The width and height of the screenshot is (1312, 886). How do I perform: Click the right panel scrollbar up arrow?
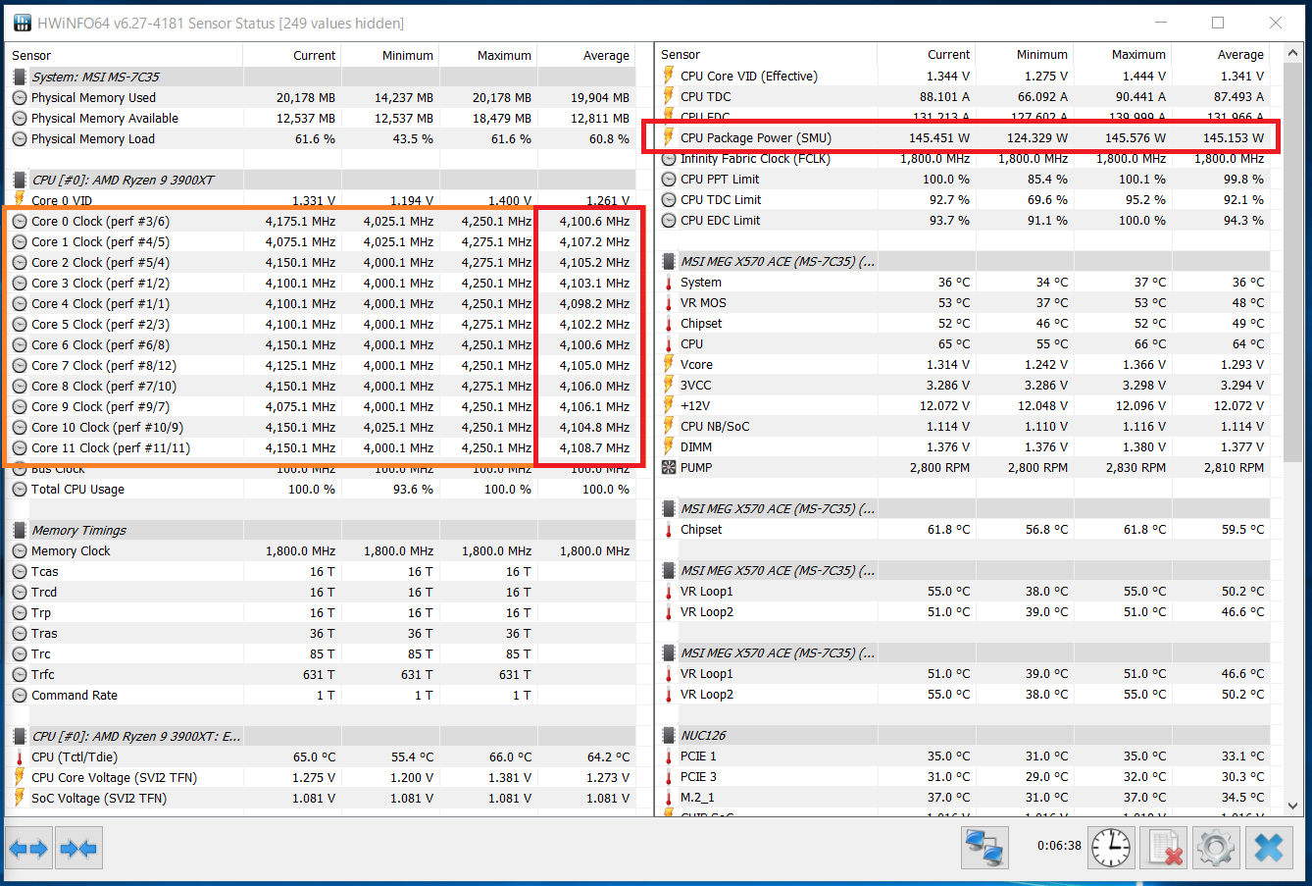point(1293,53)
